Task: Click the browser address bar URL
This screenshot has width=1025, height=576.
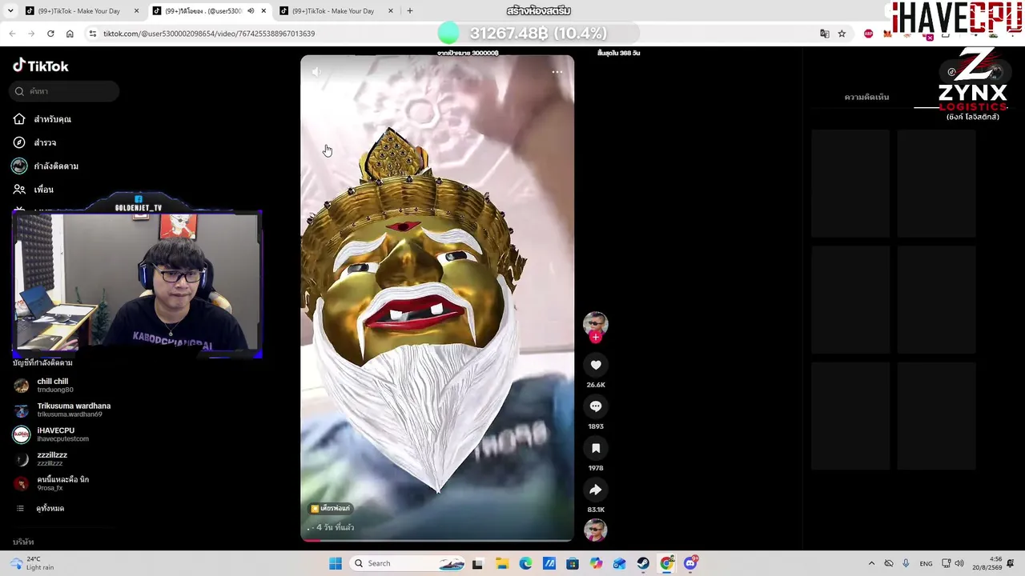Action: point(209,34)
